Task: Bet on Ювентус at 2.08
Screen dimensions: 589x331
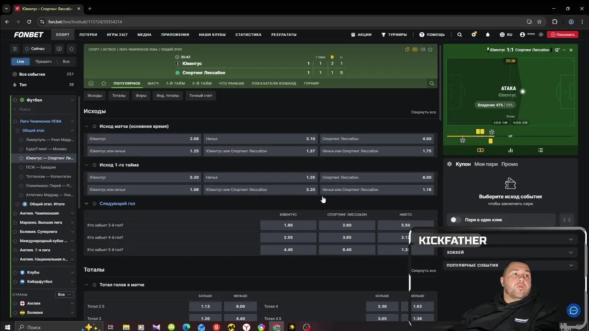Action: tap(144, 139)
